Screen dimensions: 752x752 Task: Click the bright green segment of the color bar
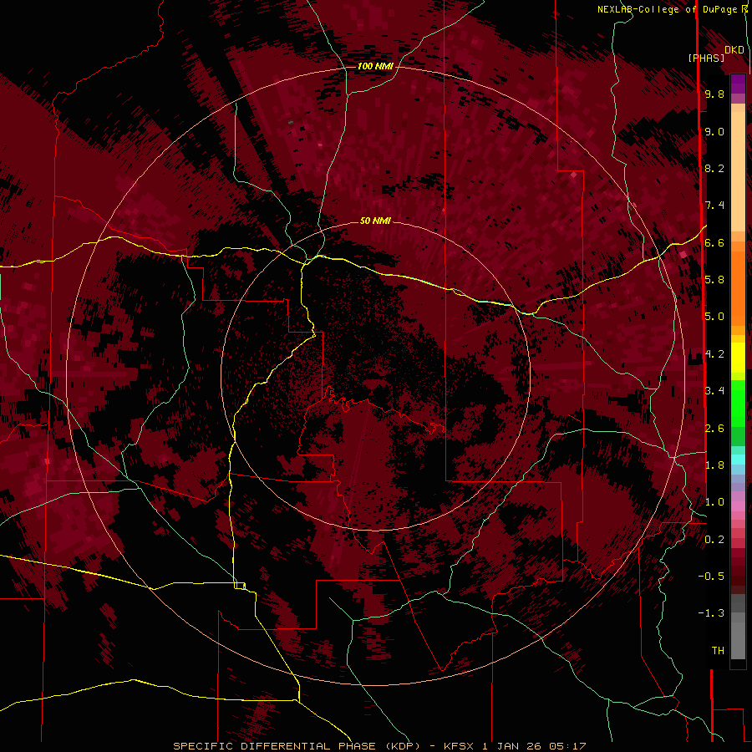738,403
